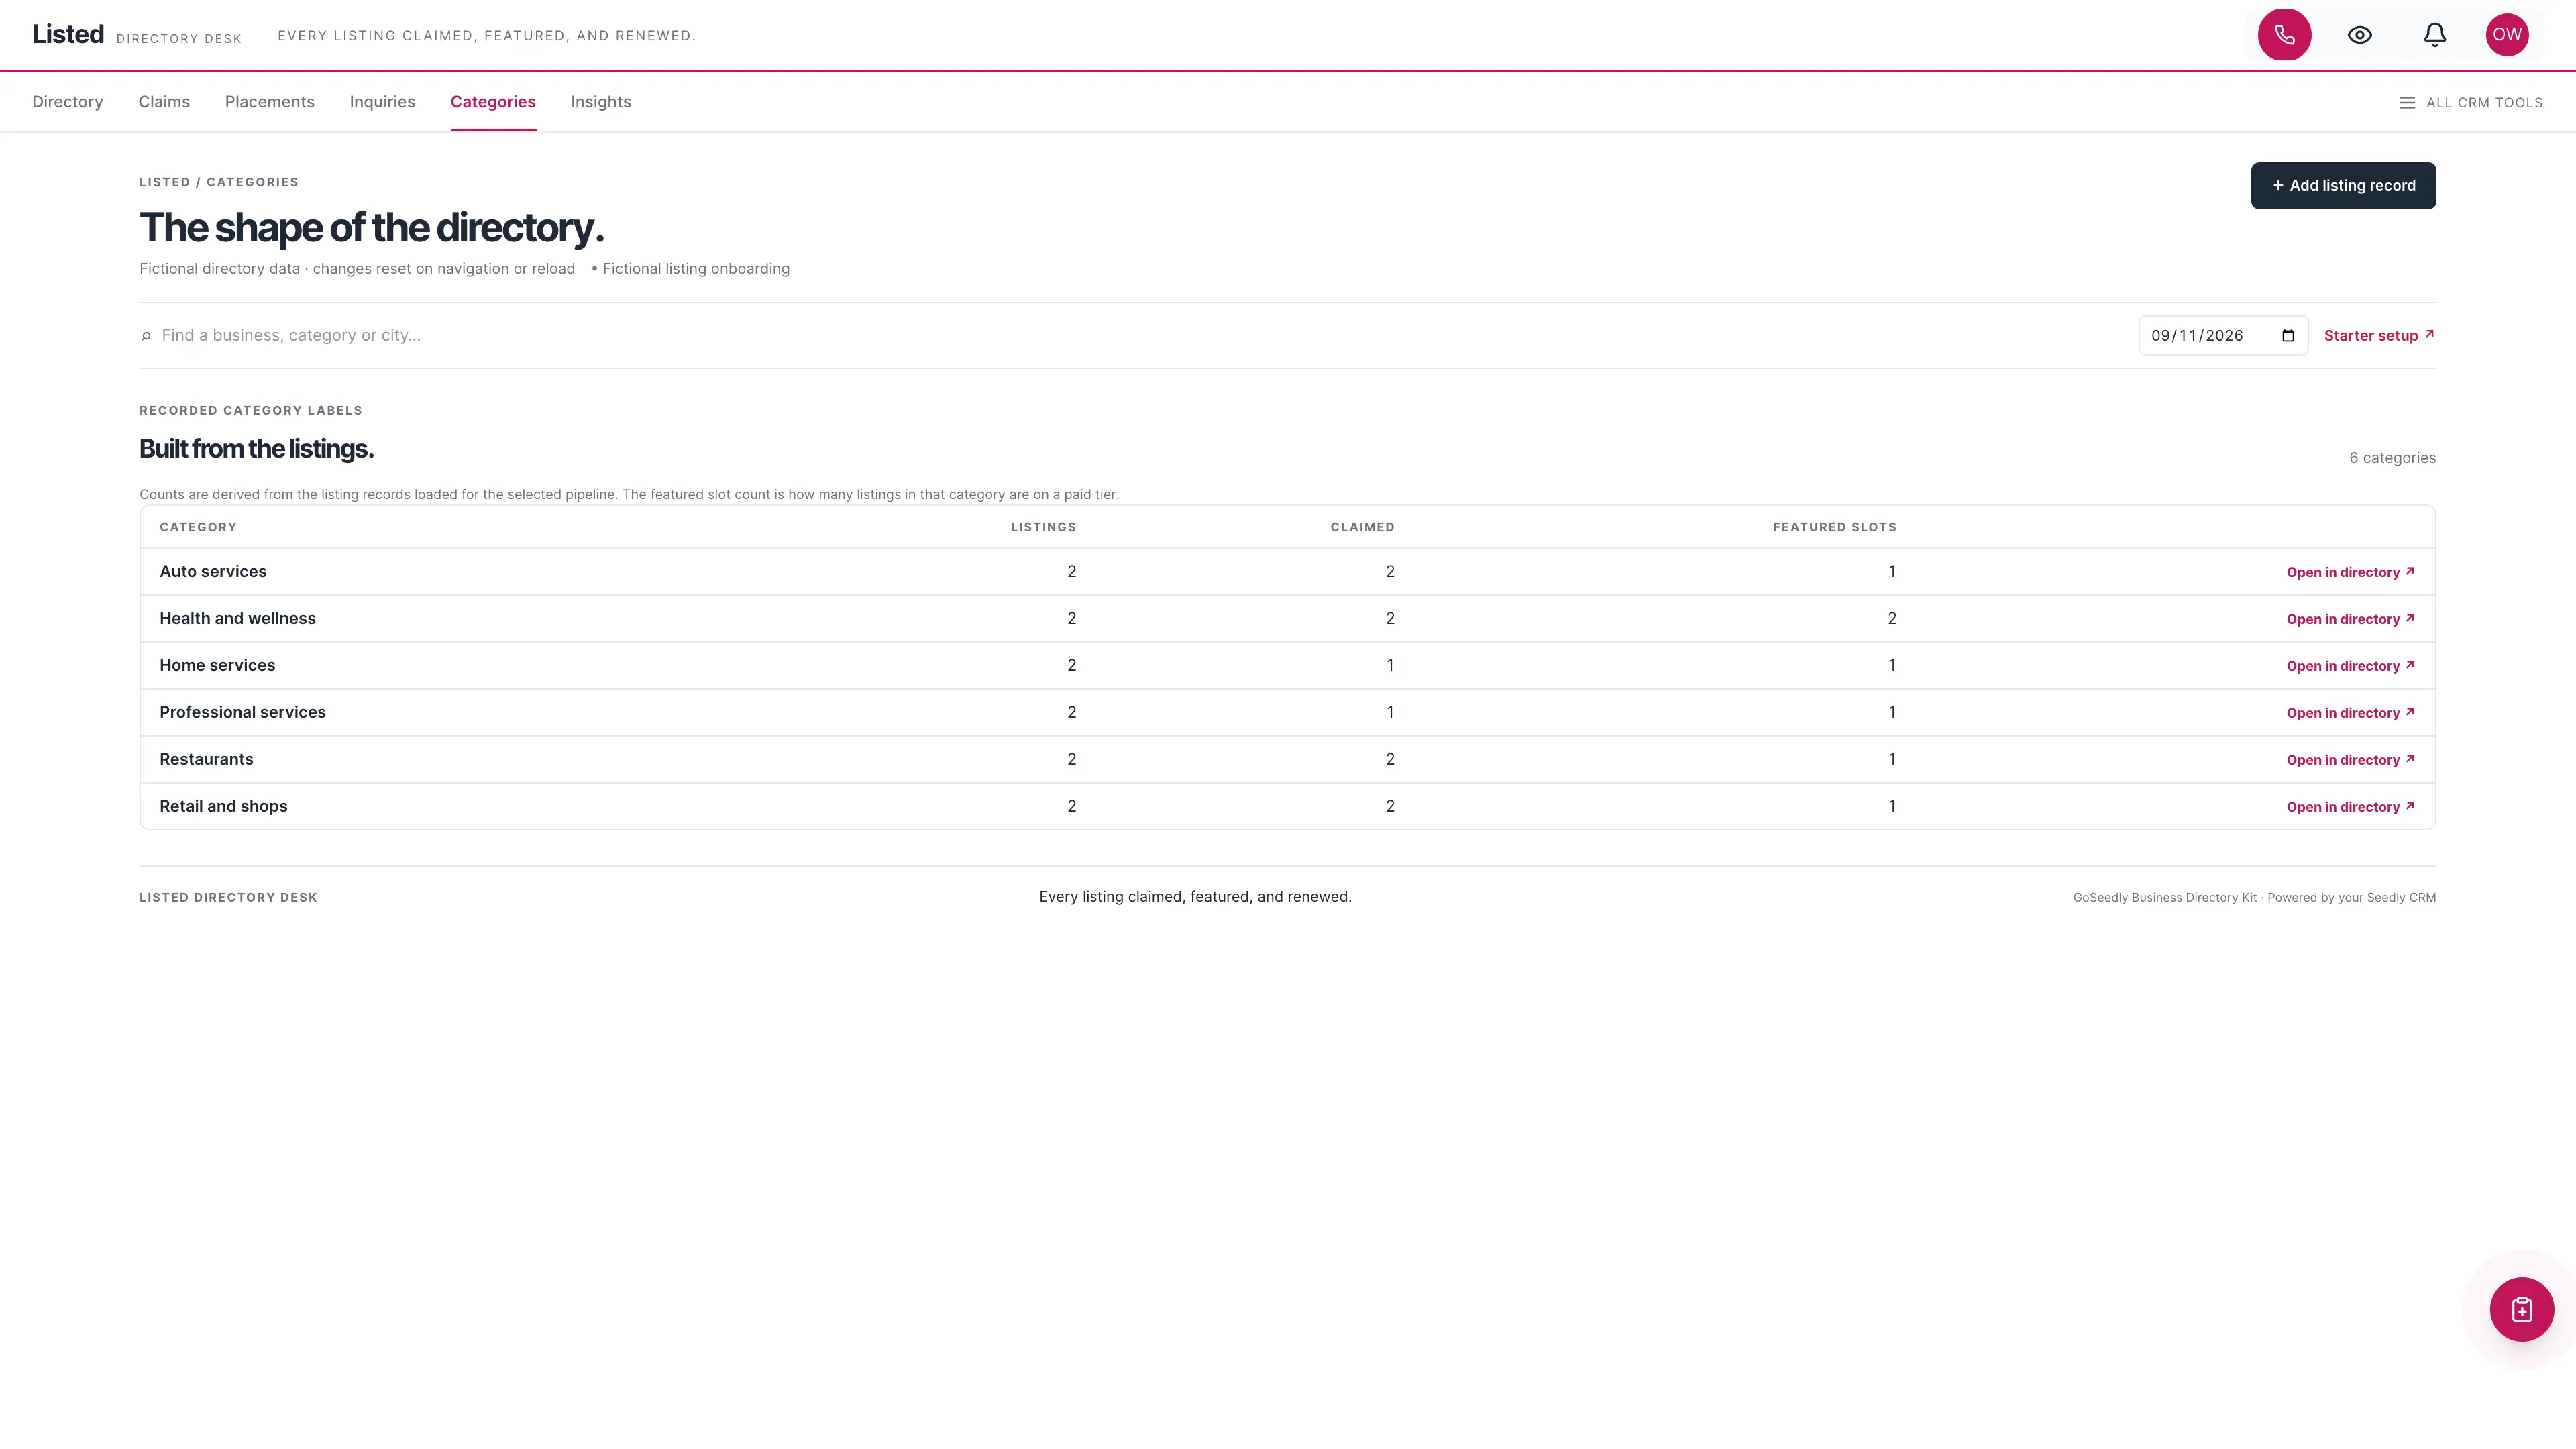Click the LISTINGS column header
The height and width of the screenshot is (1449, 2576).
point(1043,527)
